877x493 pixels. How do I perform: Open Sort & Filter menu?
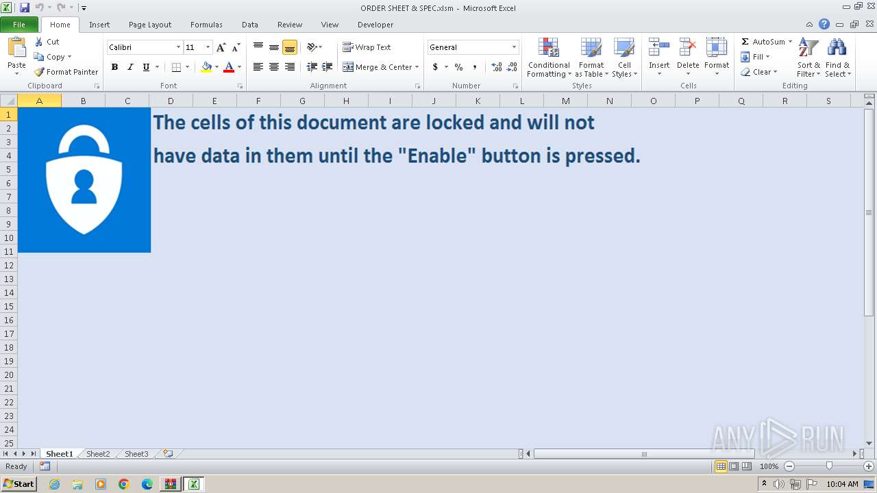(808, 58)
